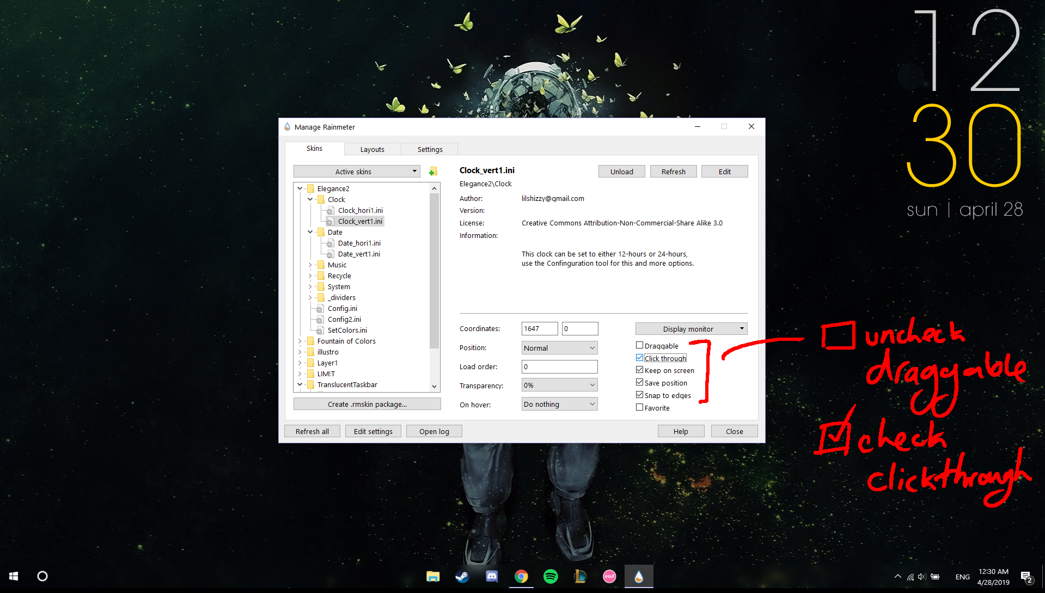Screen dimensions: 1045x593
Task: Uncheck Snap to edges
Action: click(x=640, y=395)
